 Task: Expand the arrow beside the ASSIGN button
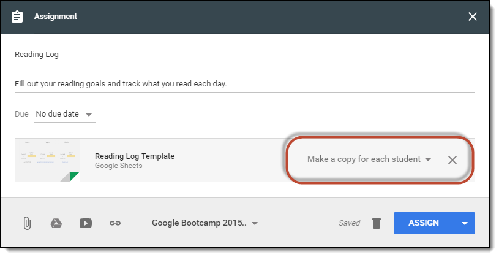click(x=465, y=223)
